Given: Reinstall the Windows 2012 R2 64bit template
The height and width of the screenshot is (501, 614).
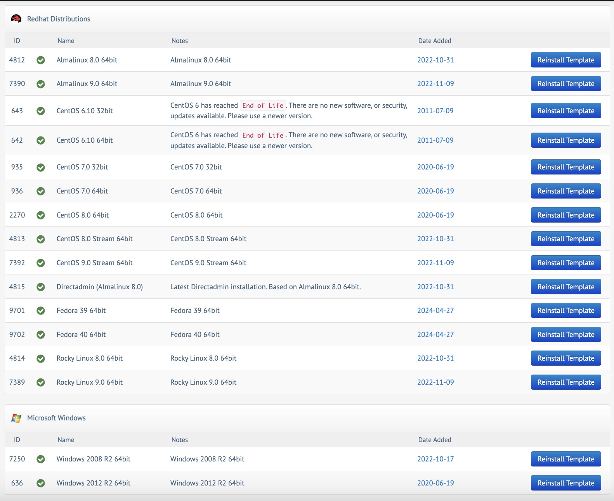Looking at the screenshot, I should click(566, 483).
